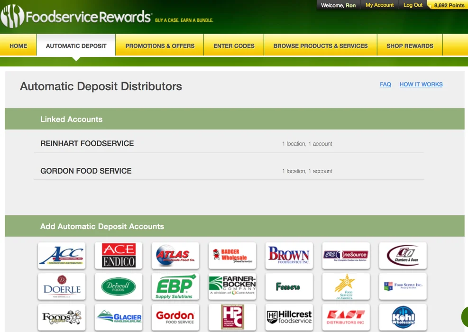The width and height of the screenshot is (468, 332).
Task: Open the Farner-Bocken Company tile
Action: 232,286
